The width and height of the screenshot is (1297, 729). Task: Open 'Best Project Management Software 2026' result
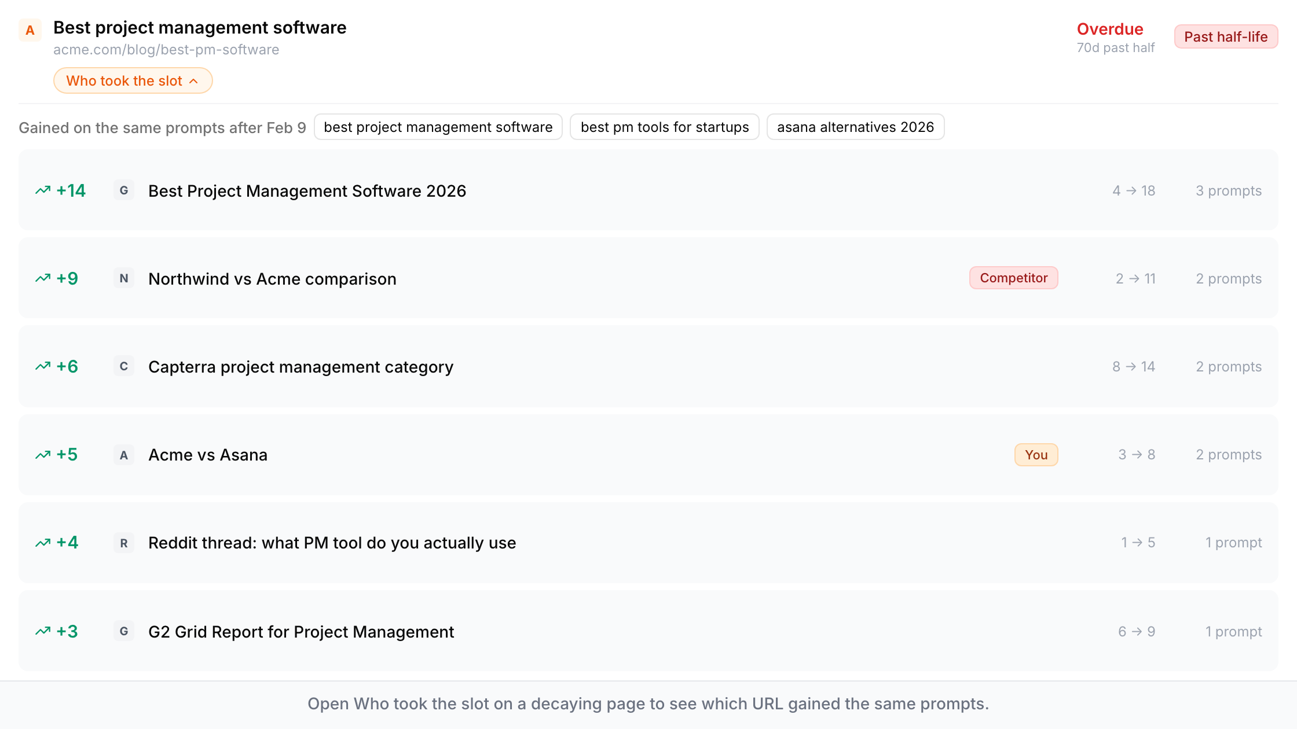click(x=307, y=191)
